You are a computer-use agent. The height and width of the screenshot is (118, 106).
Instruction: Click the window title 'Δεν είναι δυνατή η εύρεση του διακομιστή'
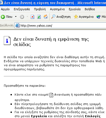coord(39,3)
